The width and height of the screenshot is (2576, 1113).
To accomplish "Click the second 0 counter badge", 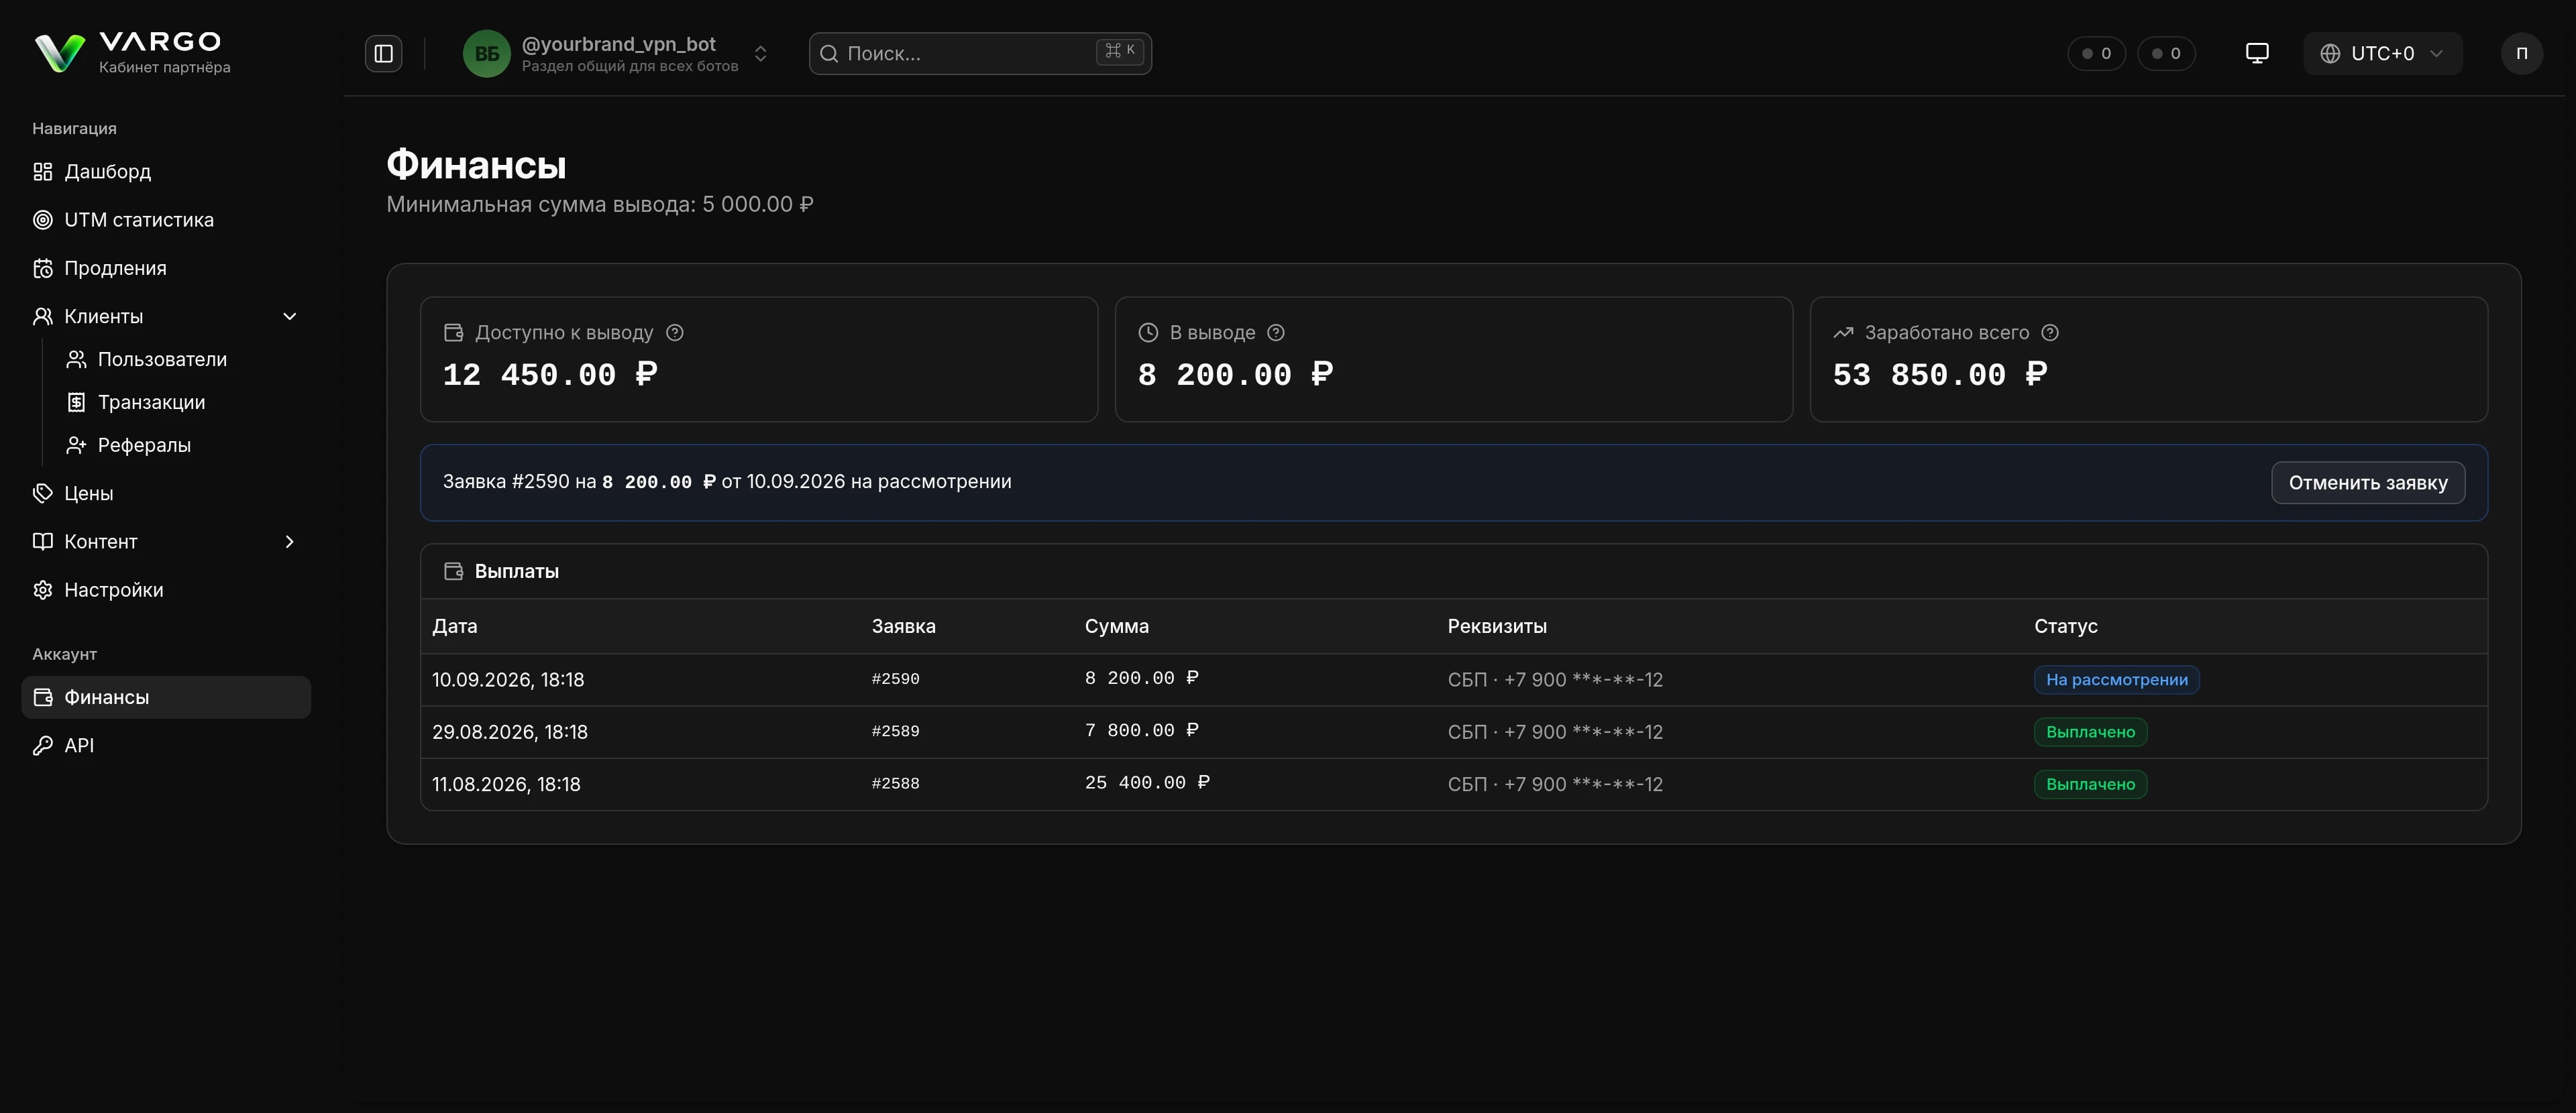I will tap(2166, 53).
